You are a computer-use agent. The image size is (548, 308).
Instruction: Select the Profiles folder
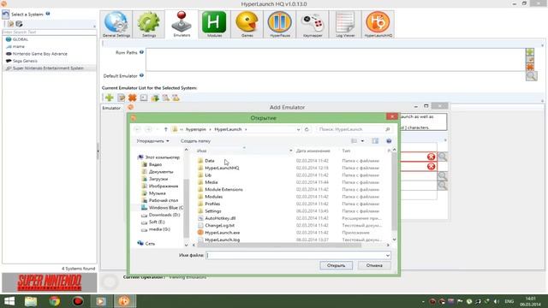(x=212, y=204)
